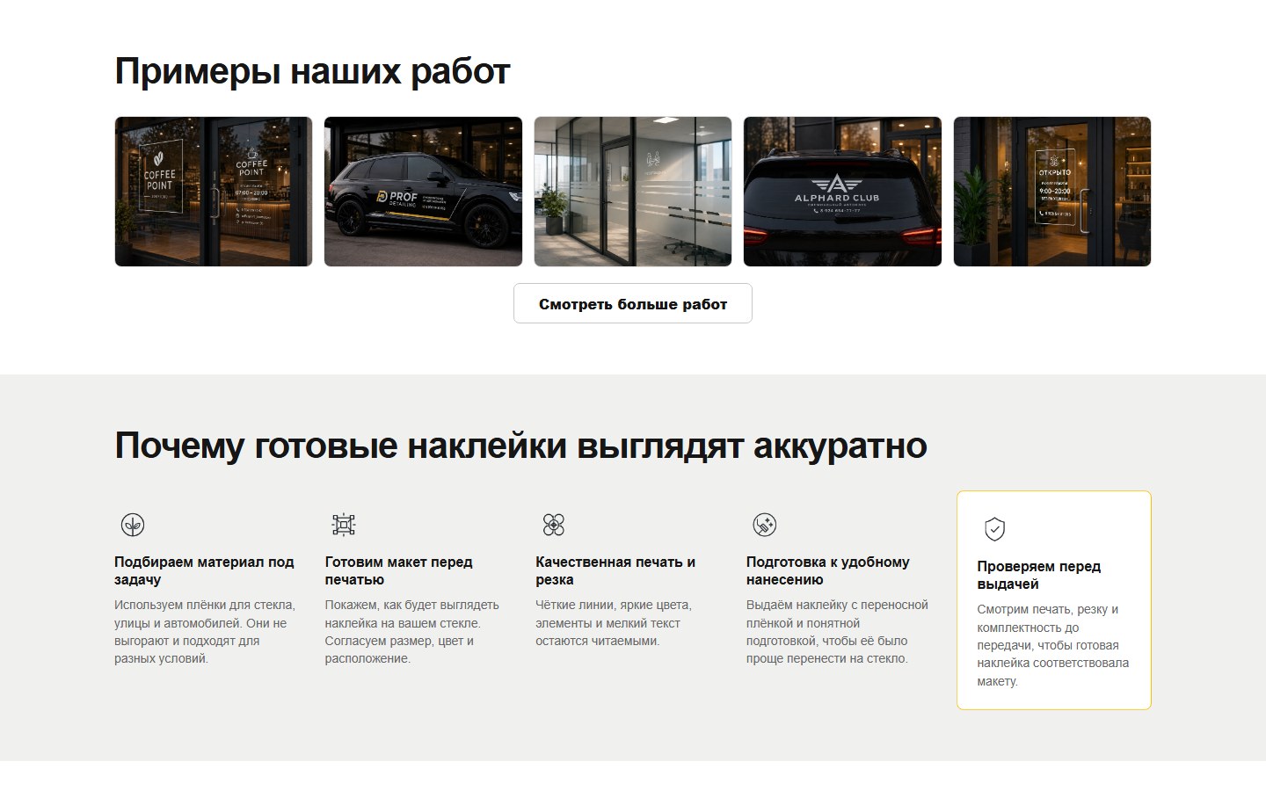Click the leaf icon above material selection
The height and width of the screenshot is (791, 1266).
click(x=133, y=525)
